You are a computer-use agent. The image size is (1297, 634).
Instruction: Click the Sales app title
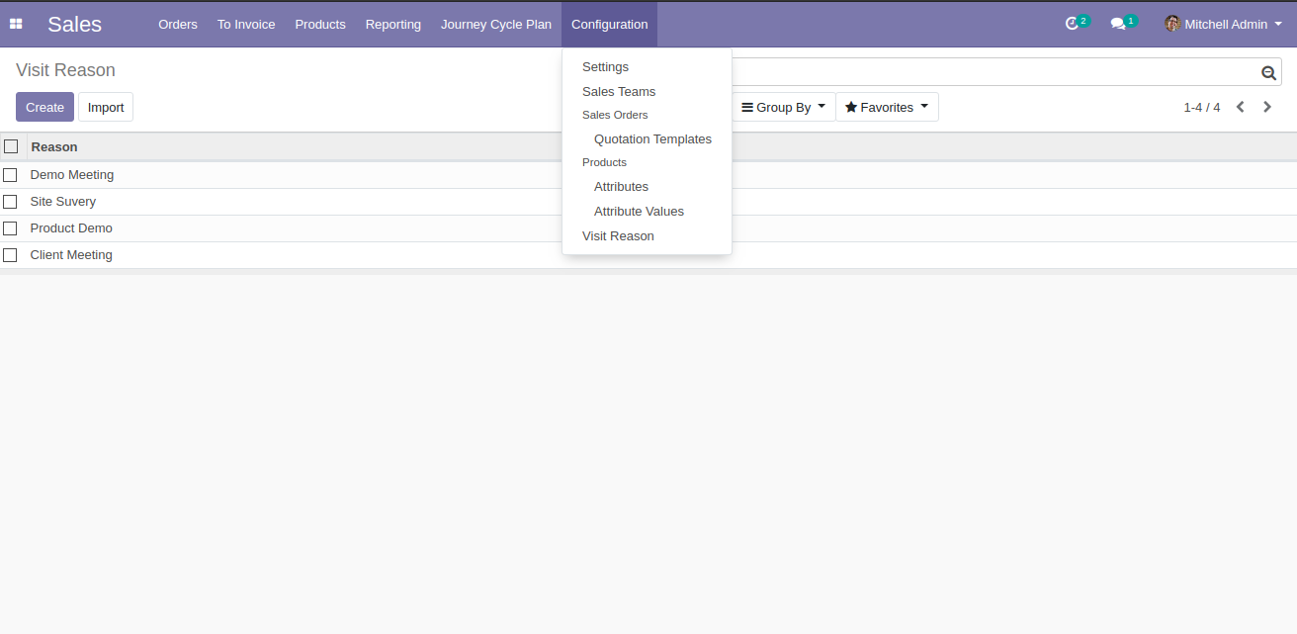pyautogui.click(x=74, y=24)
